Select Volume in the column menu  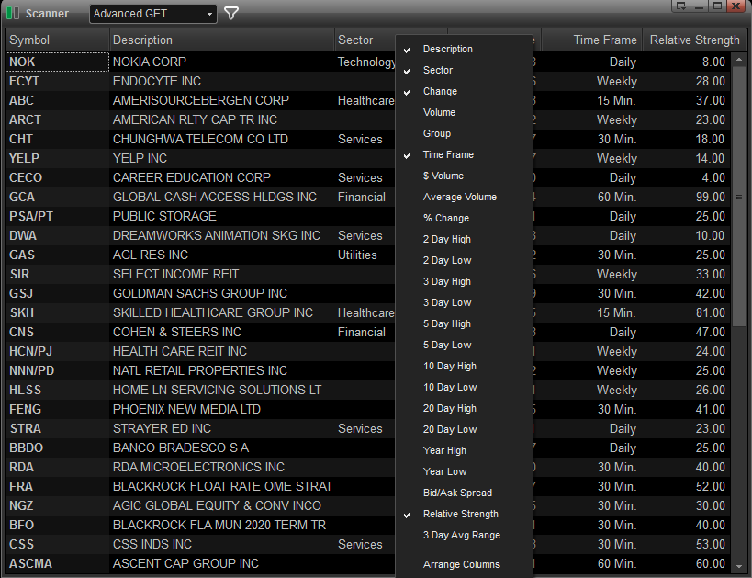(x=439, y=112)
